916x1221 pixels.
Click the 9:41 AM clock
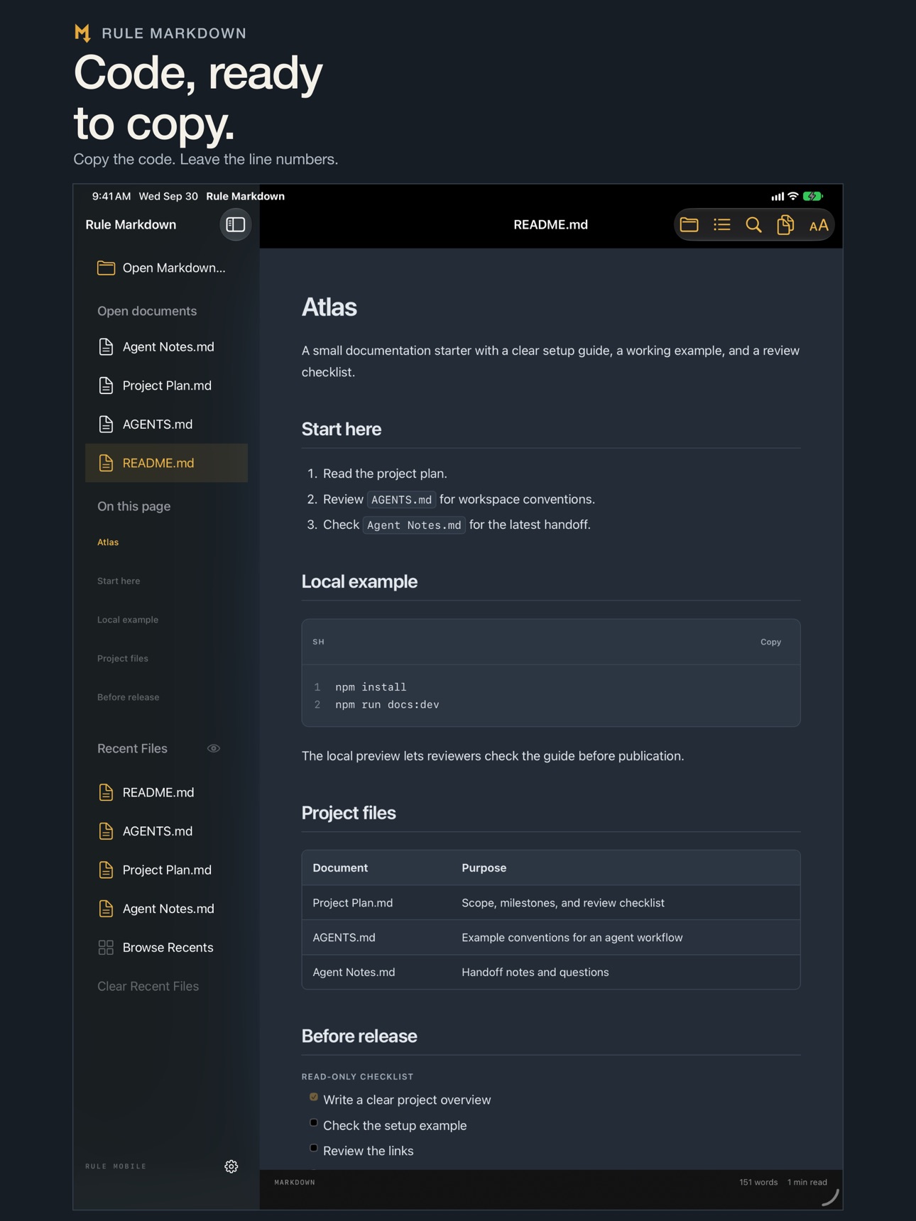pos(111,197)
